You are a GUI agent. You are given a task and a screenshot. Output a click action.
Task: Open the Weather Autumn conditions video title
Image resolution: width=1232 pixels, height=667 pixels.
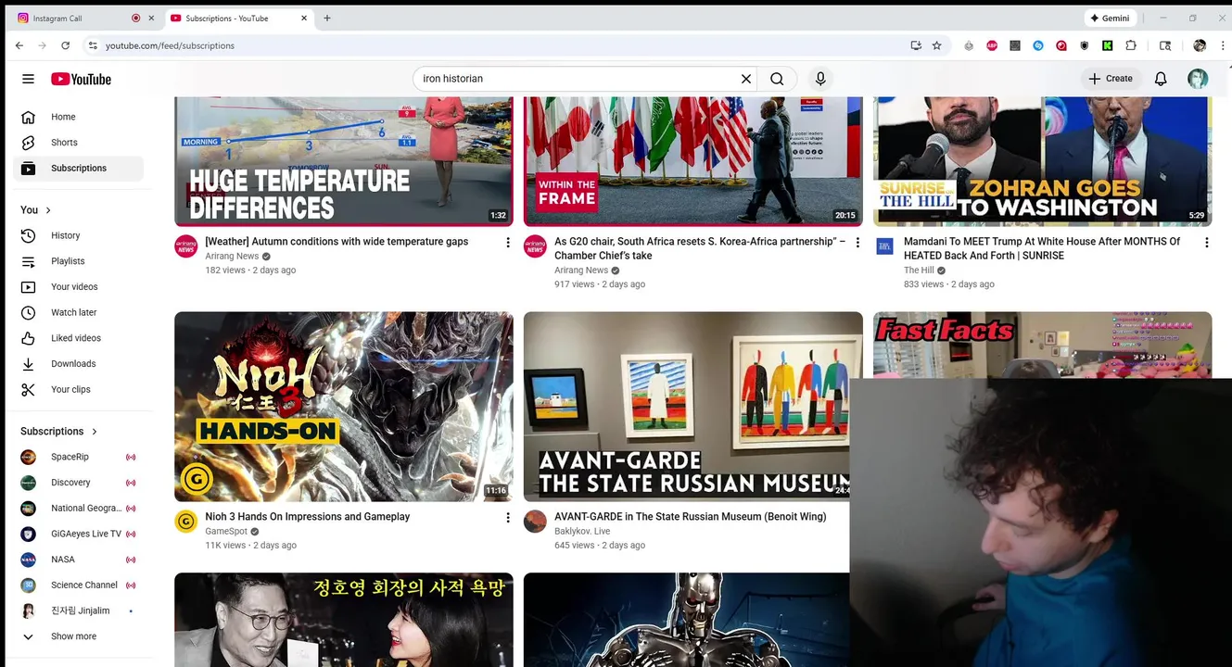click(x=337, y=242)
